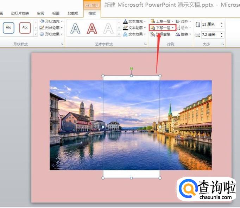Viewport: 240px width, 208px height.
Task: Apply the blue outlined WordArt A style
Action: click(x=75, y=28)
